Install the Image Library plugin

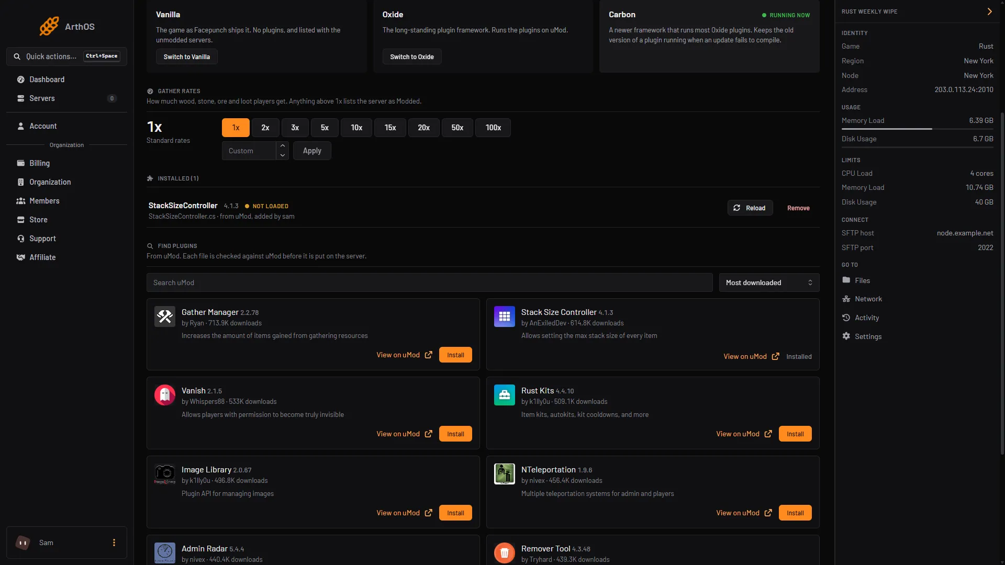[x=455, y=513]
